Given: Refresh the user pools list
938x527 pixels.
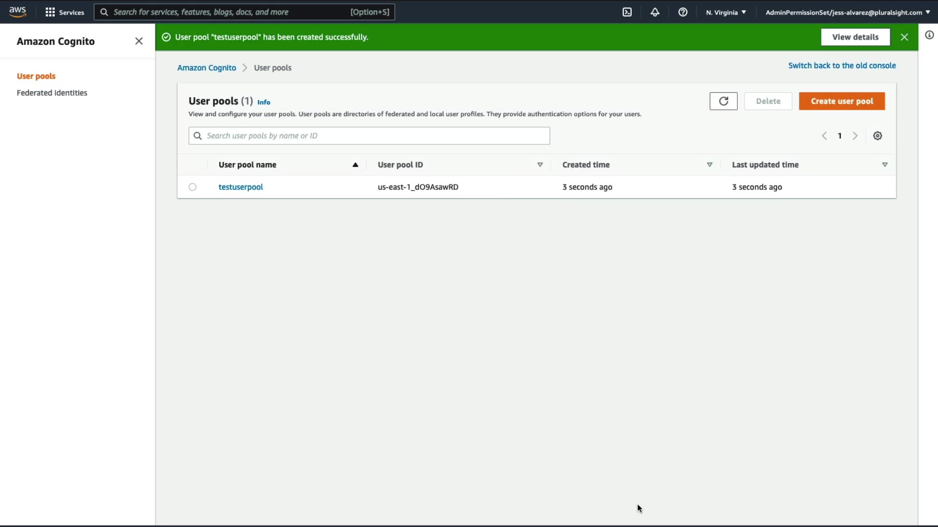Looking at the screenshot, I should (723, 101).
